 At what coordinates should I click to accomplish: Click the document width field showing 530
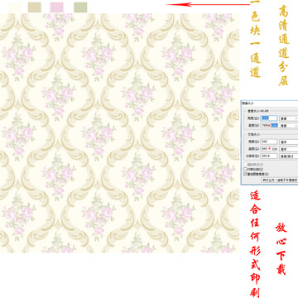(x=269, y=142)
